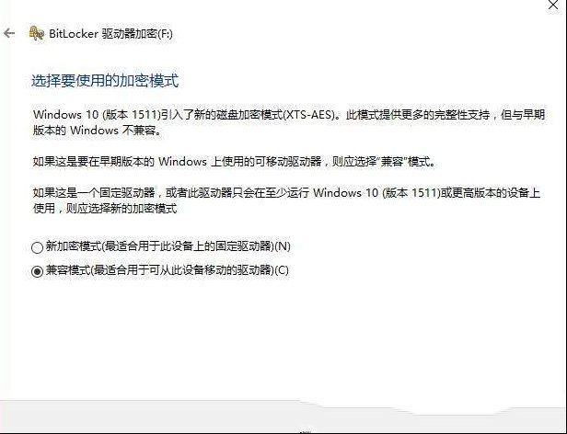This screenshot has height=434, width=567.
Task: Click the 版本的 Windows 不兼容 text line
Action: (98, 131)
